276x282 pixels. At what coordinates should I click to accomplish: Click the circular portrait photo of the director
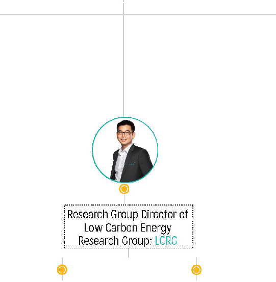click(x=125, y=150)
